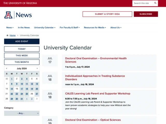
Task: Filter events by This Week
Action: point(22,56)
